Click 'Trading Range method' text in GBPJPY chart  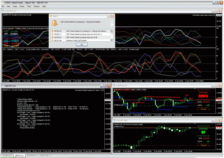point(25,99)
